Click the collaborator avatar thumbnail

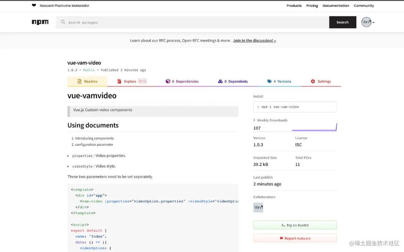tap(258, 208)
